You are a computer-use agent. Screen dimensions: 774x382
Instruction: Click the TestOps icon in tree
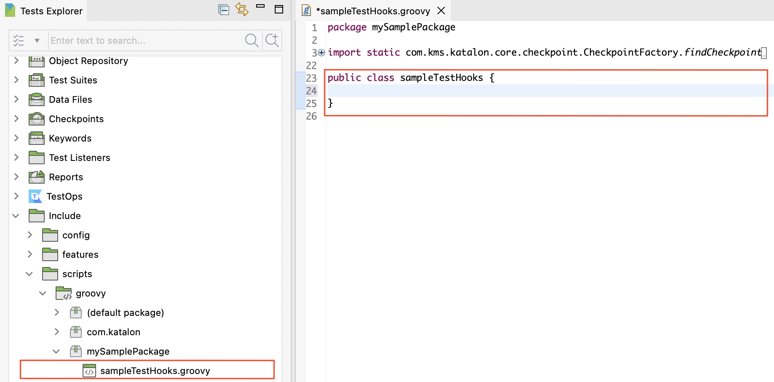(35, 196)
